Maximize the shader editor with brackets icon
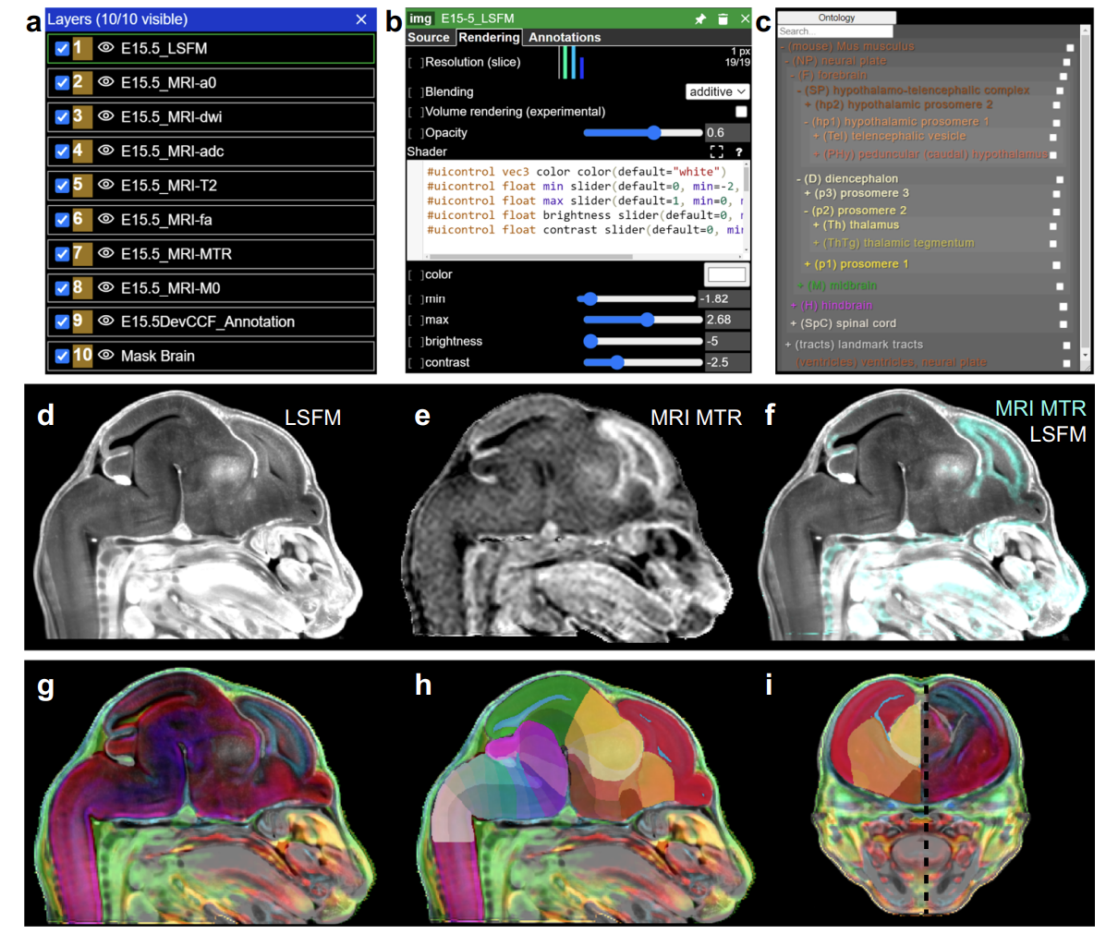 tap(716, 152)
